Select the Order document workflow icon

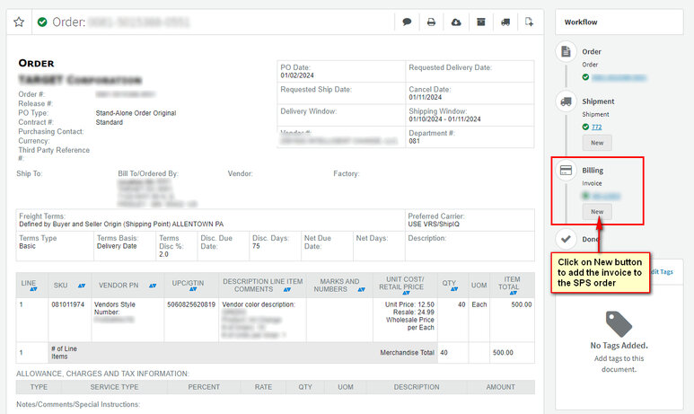point(566,51)
